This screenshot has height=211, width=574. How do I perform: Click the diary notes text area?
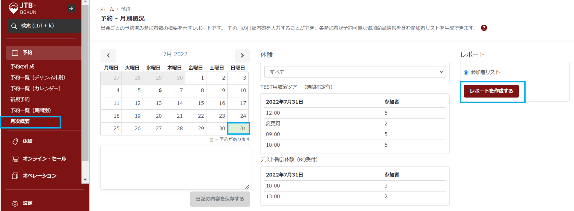coord(175,167)
